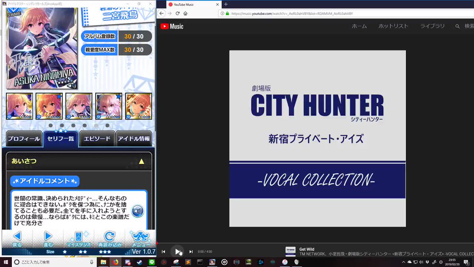The image size is (474, 267).
Task: Click the Firefox taskbar icon
Action: pyautogui.click(x=115, y=262)
